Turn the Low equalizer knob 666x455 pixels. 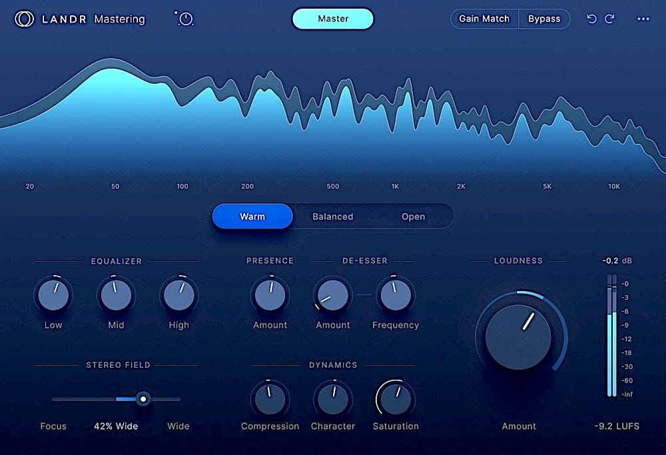[x=53, y=295]
